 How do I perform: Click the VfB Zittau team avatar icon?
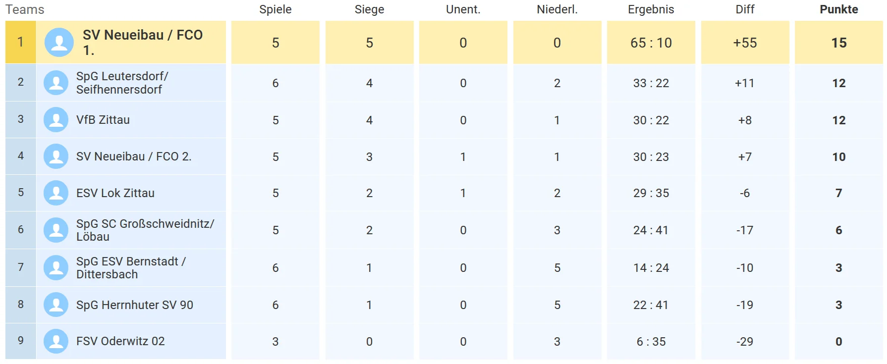pyautogui.click(x=56, y=120)
